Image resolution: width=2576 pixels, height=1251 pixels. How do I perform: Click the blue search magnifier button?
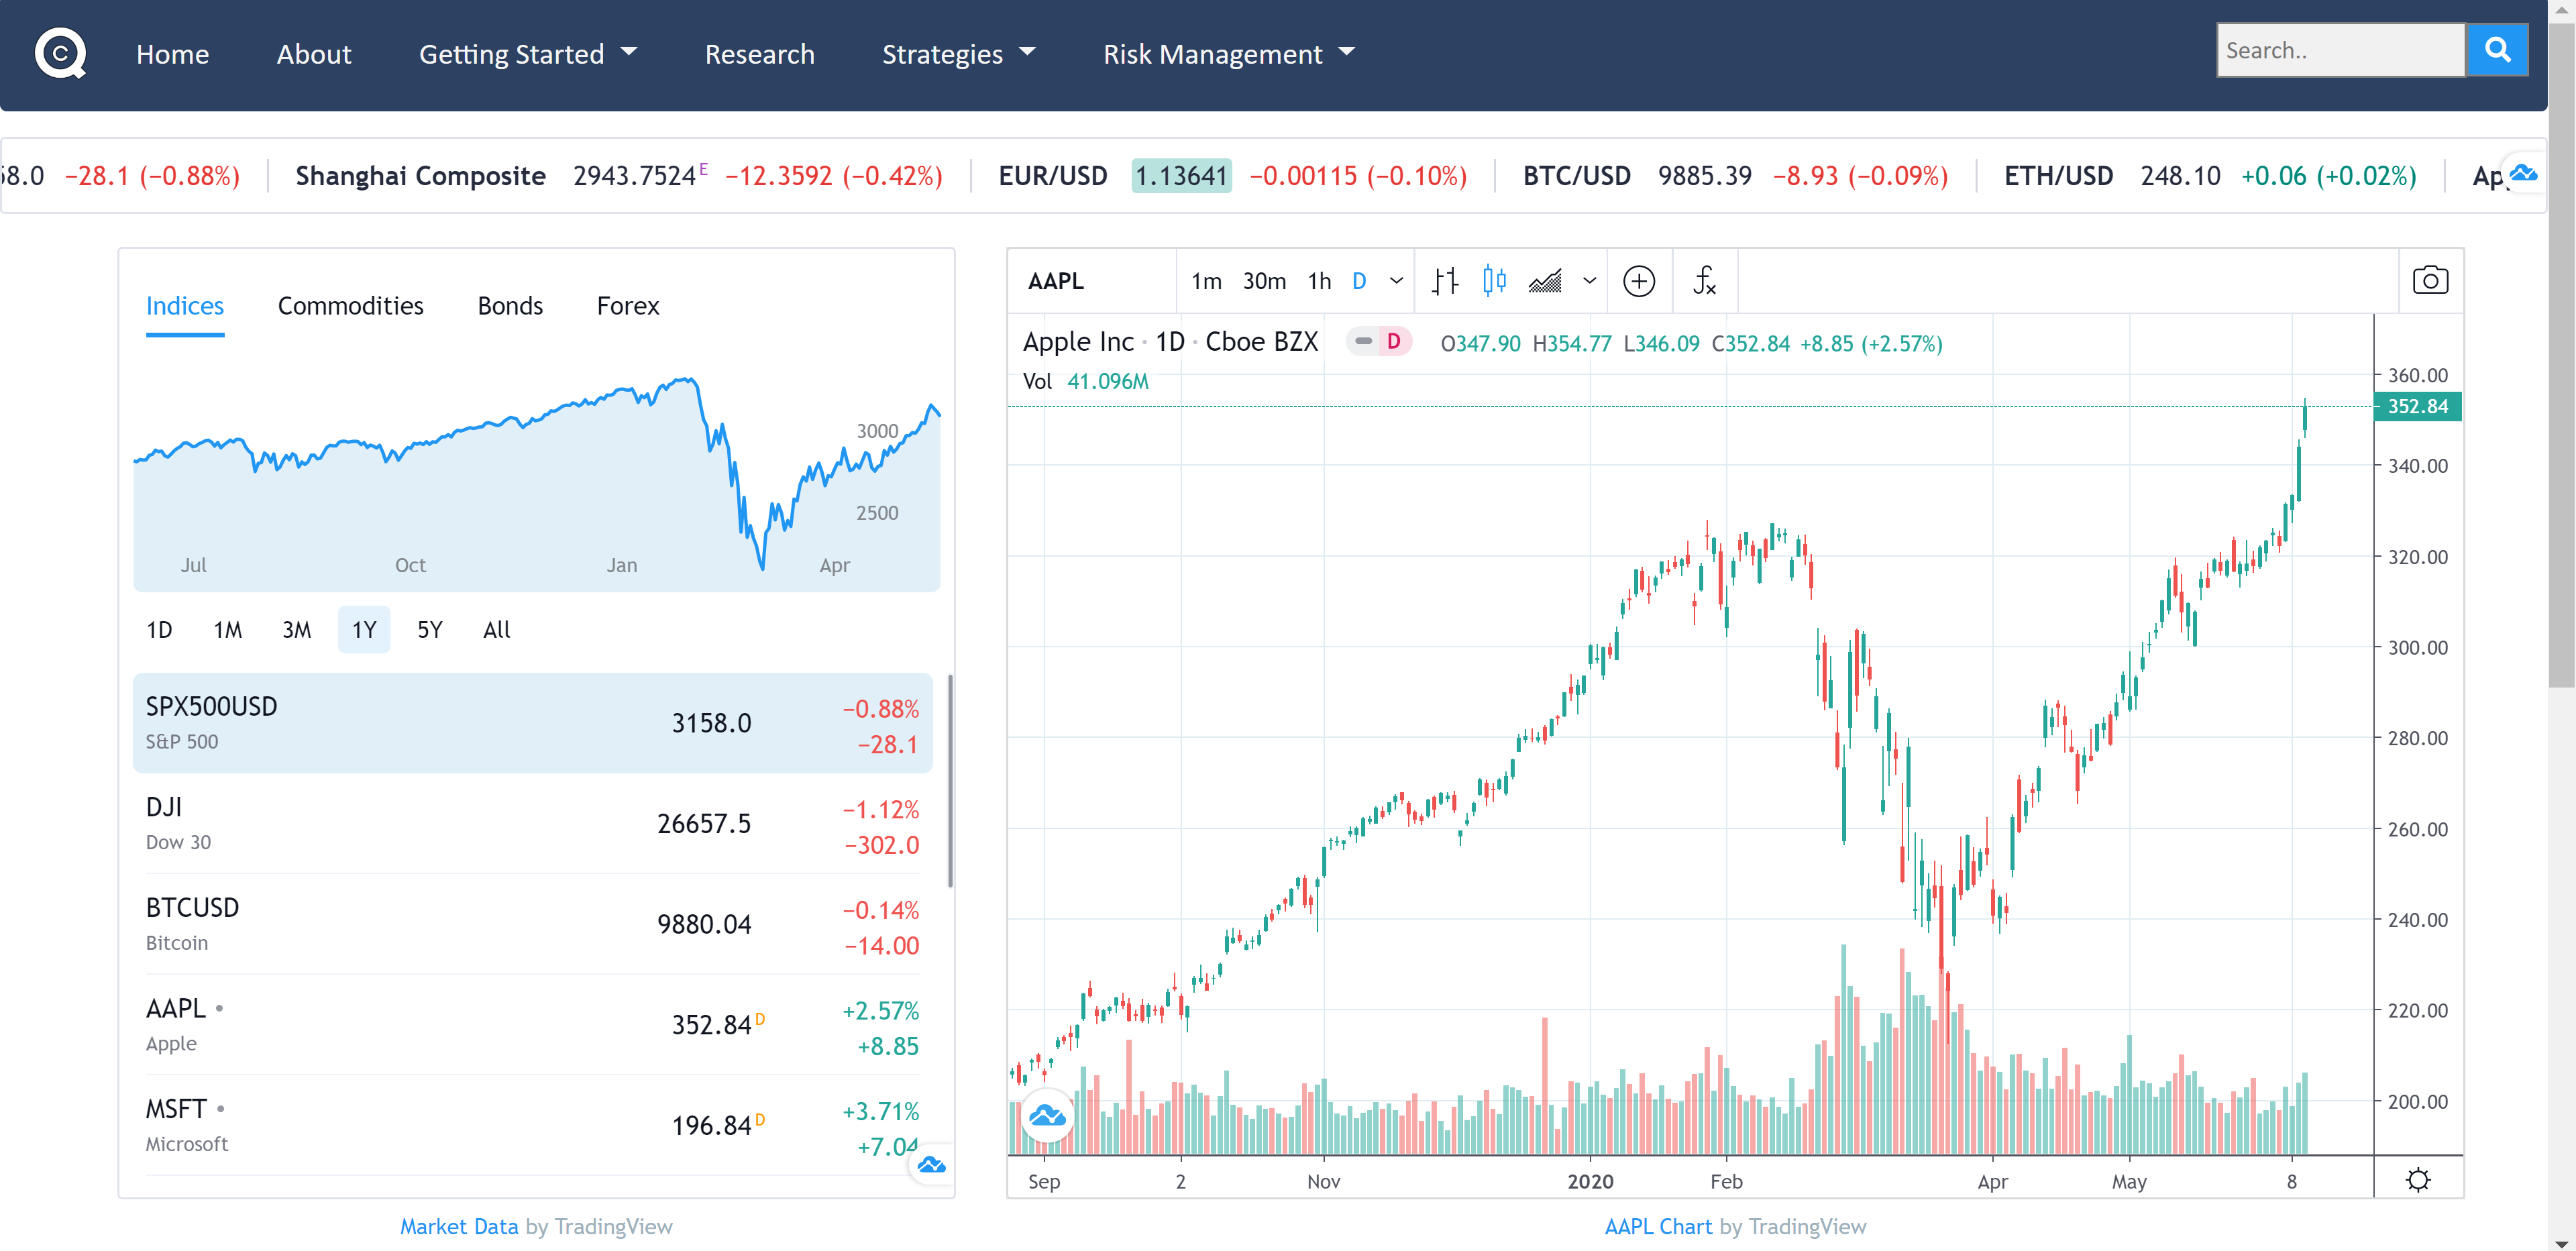(2497, 50)
